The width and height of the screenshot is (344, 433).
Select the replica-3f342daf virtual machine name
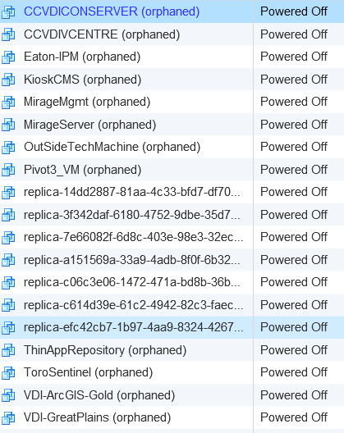[132, 215]
